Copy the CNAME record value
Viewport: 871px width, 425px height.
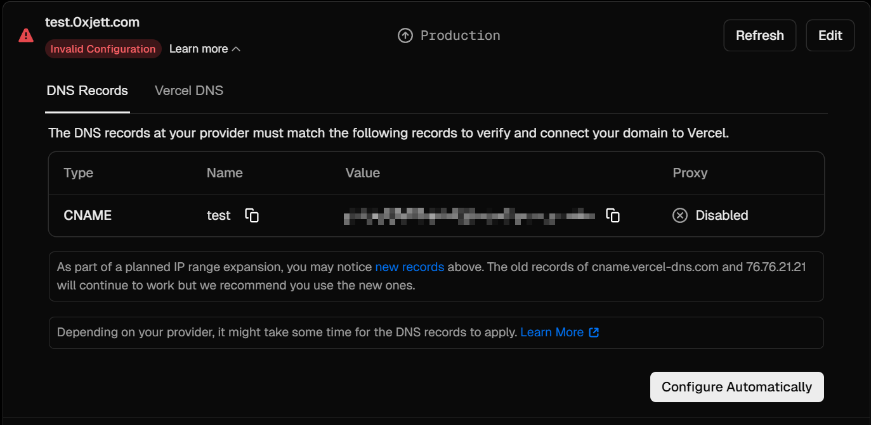coord(612,215)
